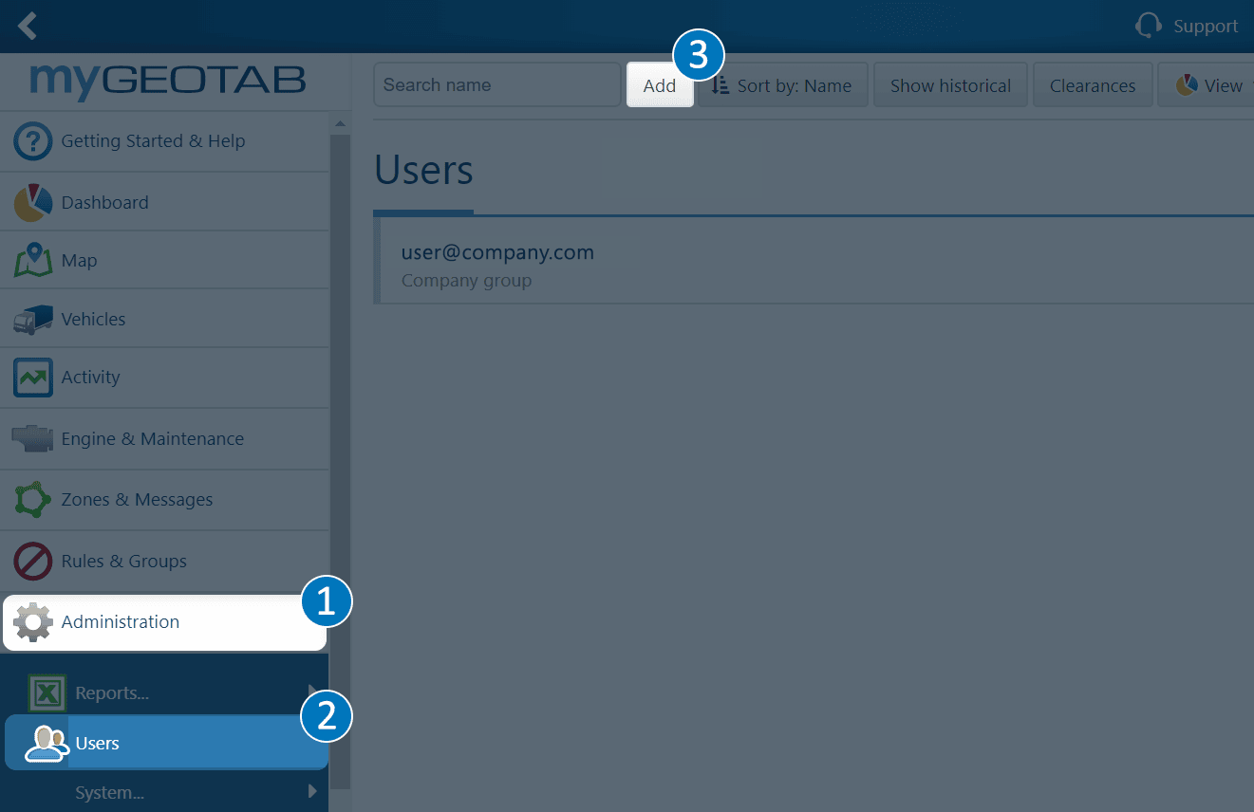
Task: Click the back arrow icon in header
Action: click(x=28, y=26)
